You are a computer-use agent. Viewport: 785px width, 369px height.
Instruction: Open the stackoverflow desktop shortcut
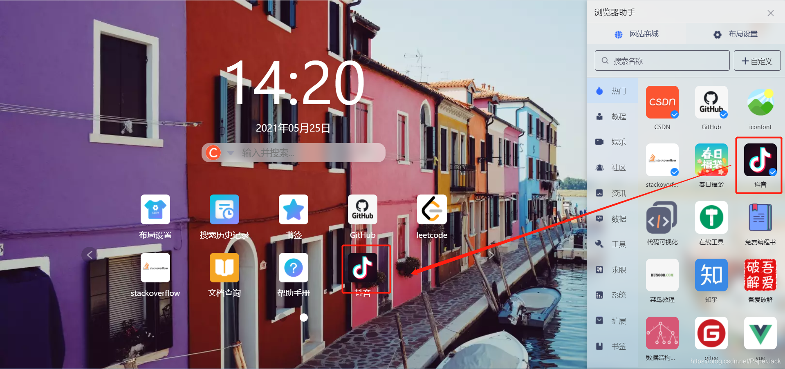tap(155, 268)
